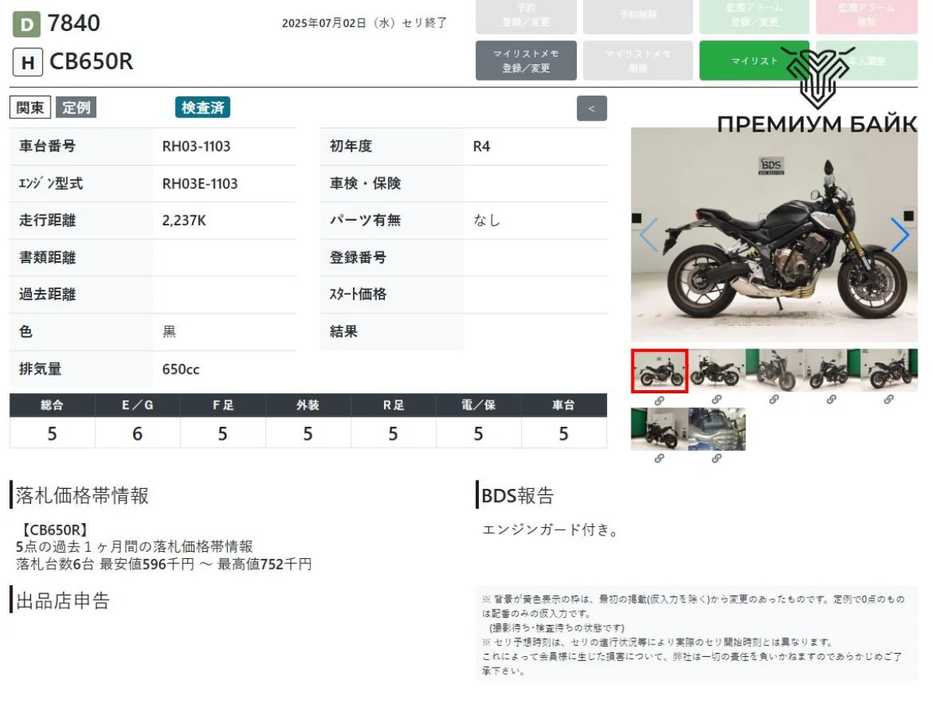The width and height of the screenshot is (933, 719).
Task: Click link icon under third top-row thumbnail
Action: coord(774,400)
